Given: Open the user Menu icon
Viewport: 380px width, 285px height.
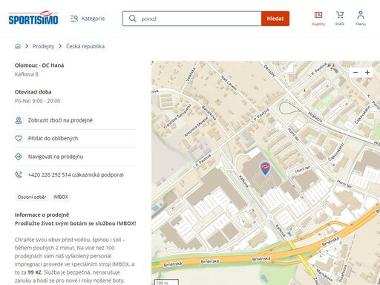Looking at the screenshot, I should click(361, 19).
